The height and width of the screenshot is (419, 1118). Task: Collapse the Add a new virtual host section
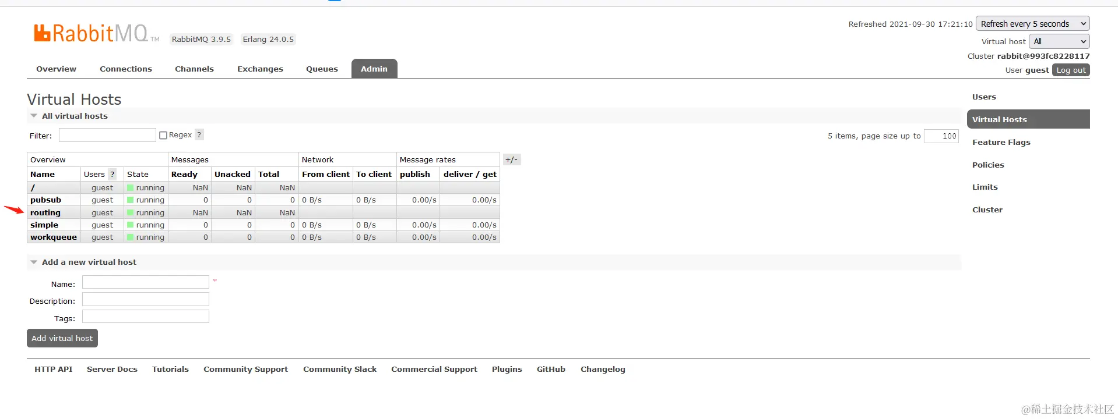83,262
